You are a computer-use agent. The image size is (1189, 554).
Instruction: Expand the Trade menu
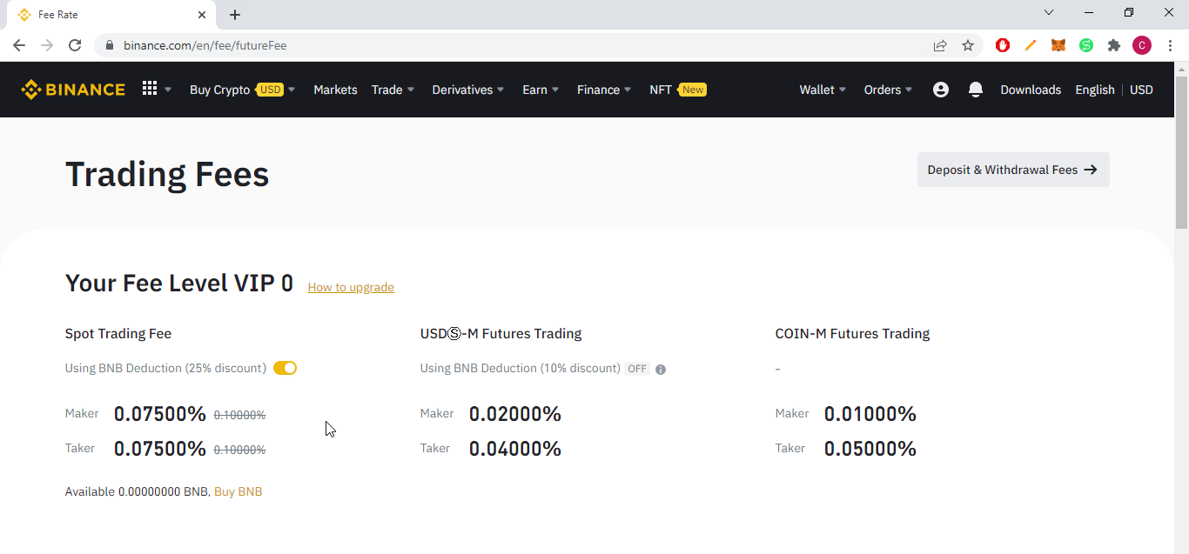(x=393, y=90)
